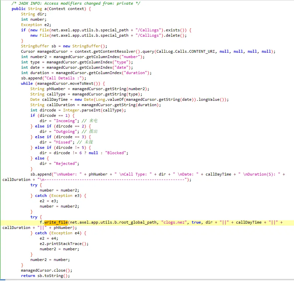Click the "String callType" declaration
294x281 pixels.
pos(48,94)
